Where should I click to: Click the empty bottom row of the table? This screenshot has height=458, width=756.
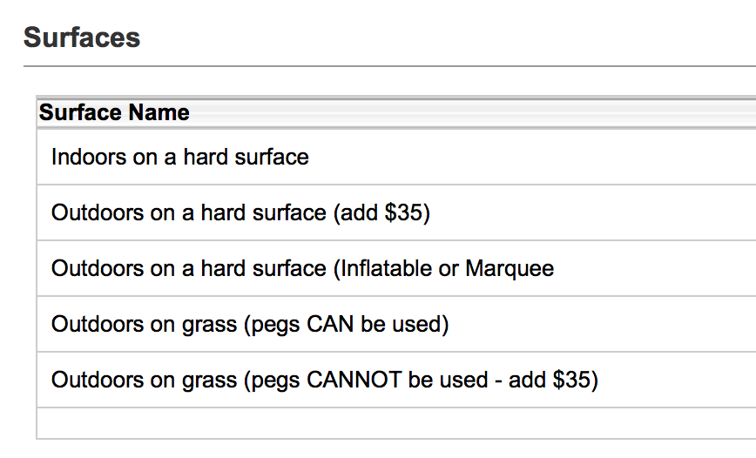(x=392, y=423)
